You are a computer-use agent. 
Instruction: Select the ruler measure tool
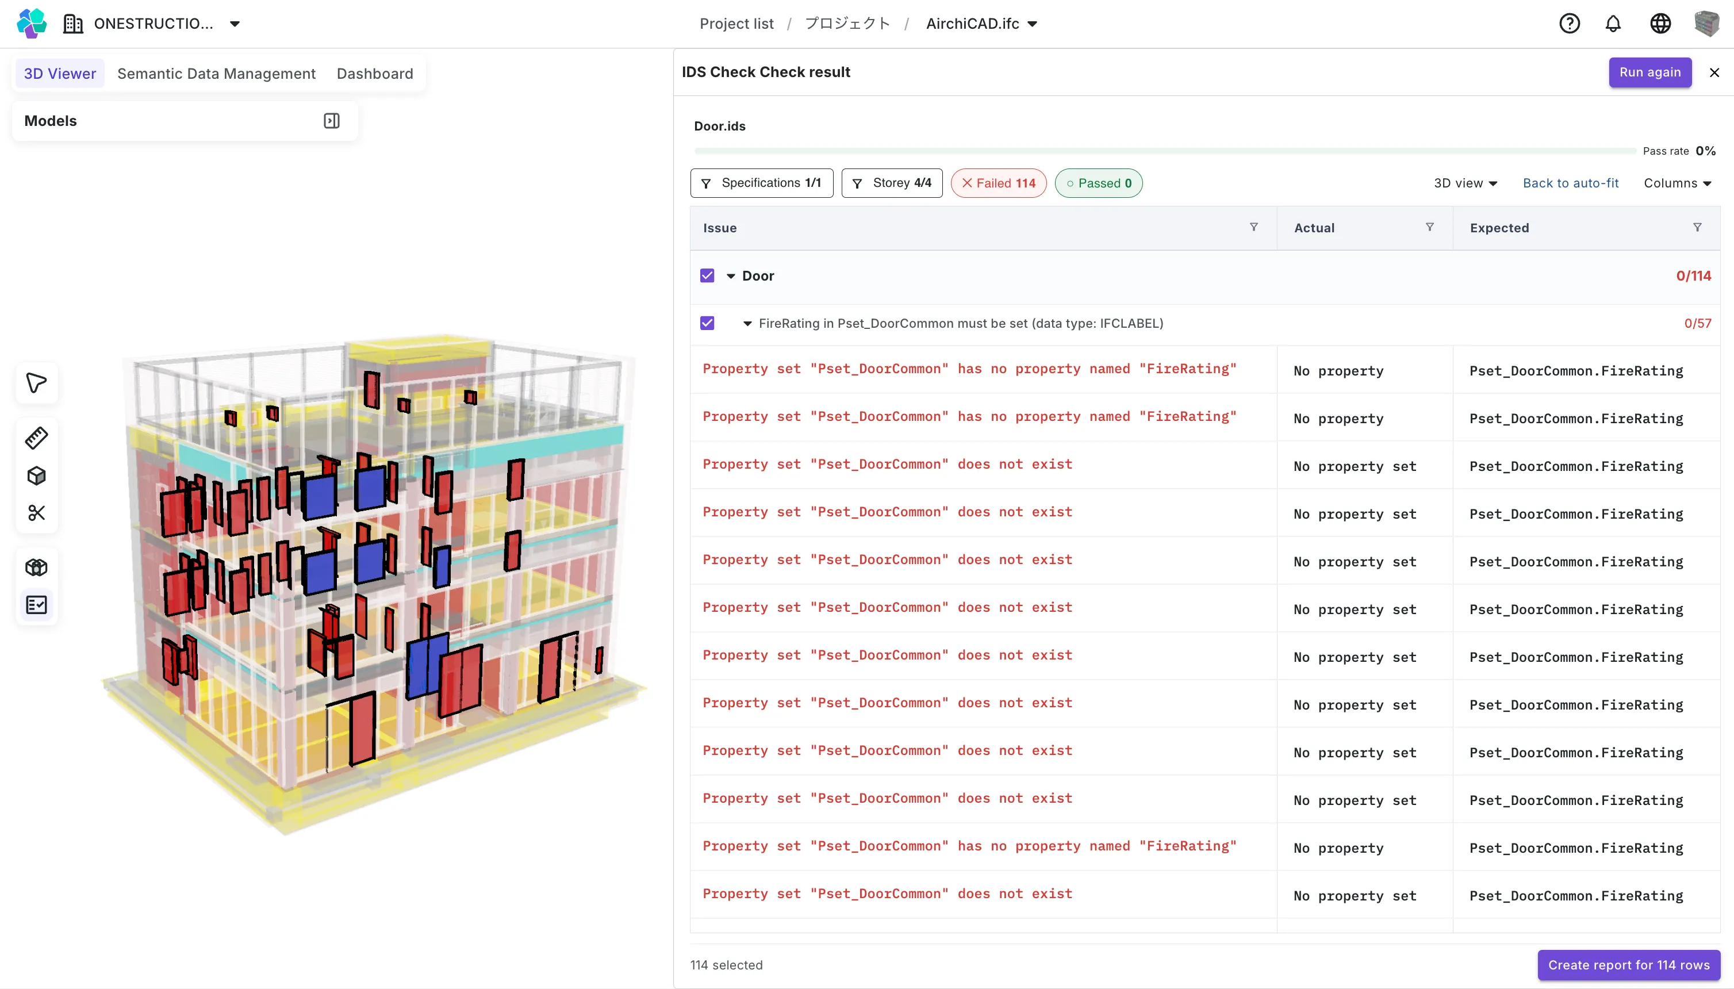click(37, 438)
